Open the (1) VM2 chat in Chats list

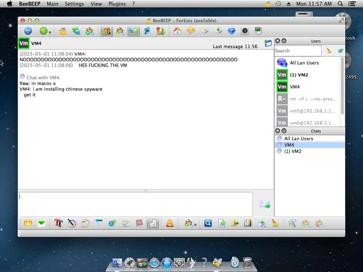tap(310, 151)
